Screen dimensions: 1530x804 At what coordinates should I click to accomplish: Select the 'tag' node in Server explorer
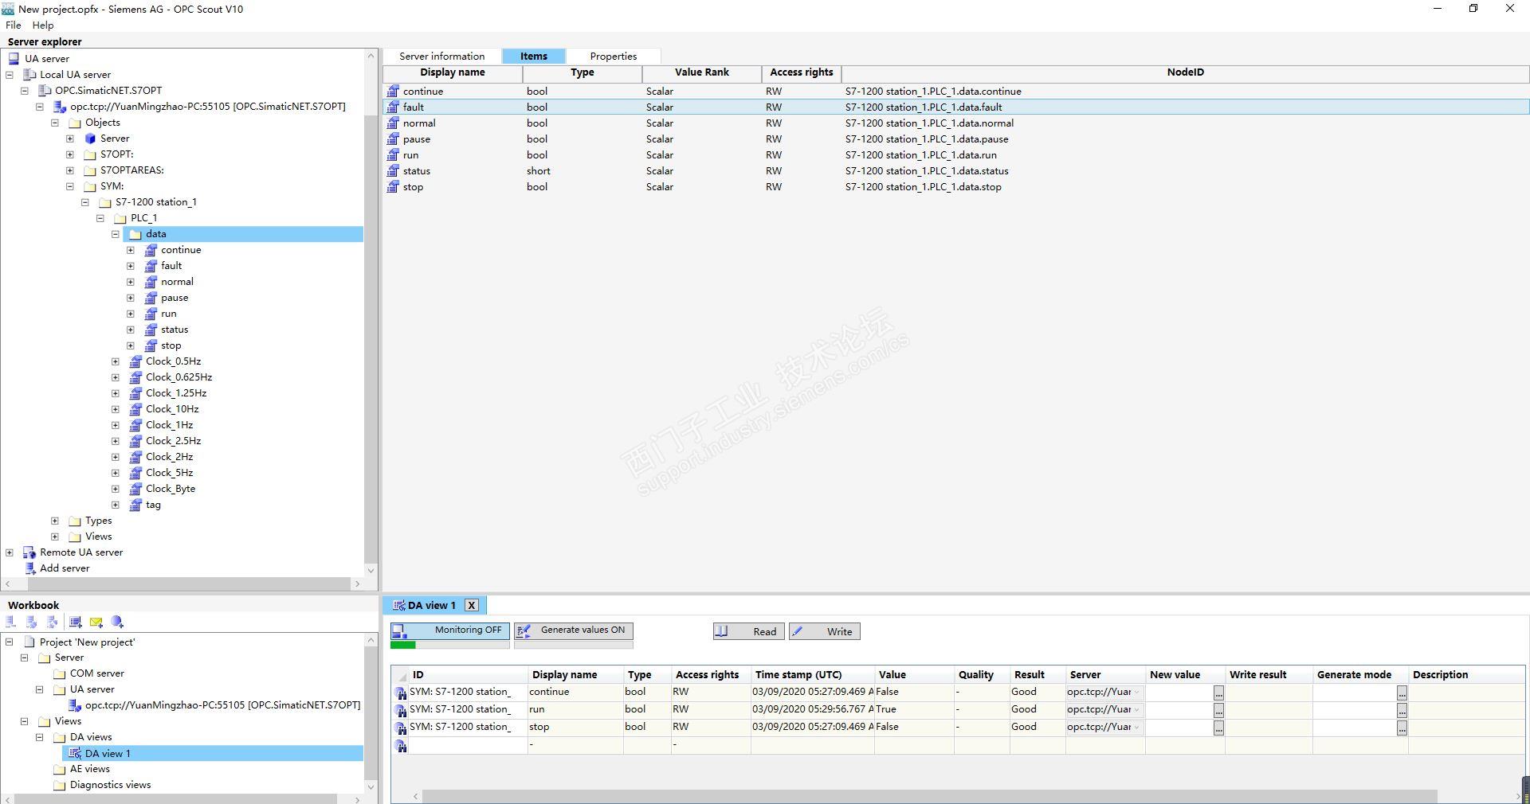(153, 505)
